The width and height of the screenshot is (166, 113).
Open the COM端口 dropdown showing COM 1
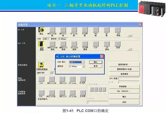[83, 62]
